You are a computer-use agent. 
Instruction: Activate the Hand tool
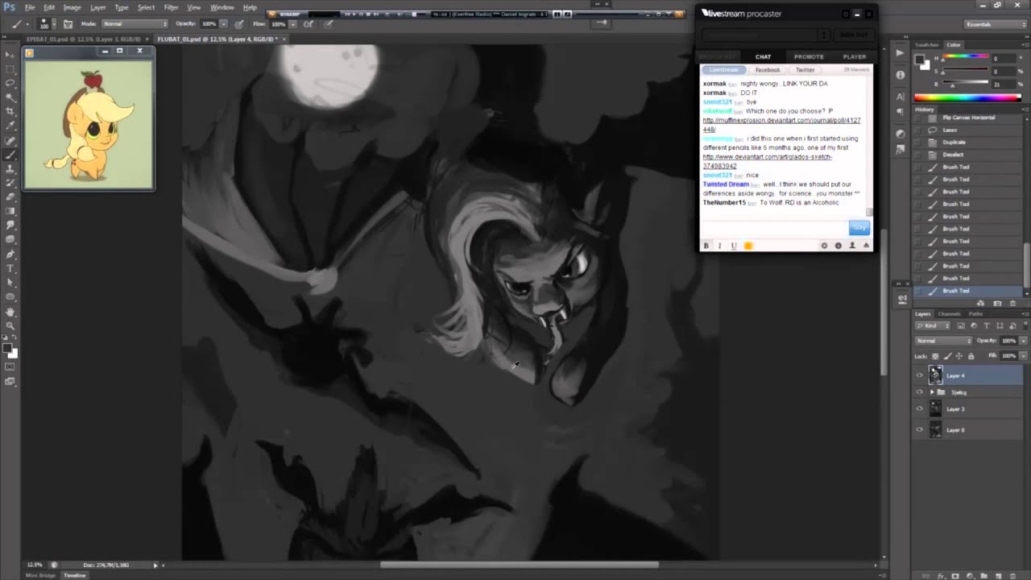[x=10, y=312]
